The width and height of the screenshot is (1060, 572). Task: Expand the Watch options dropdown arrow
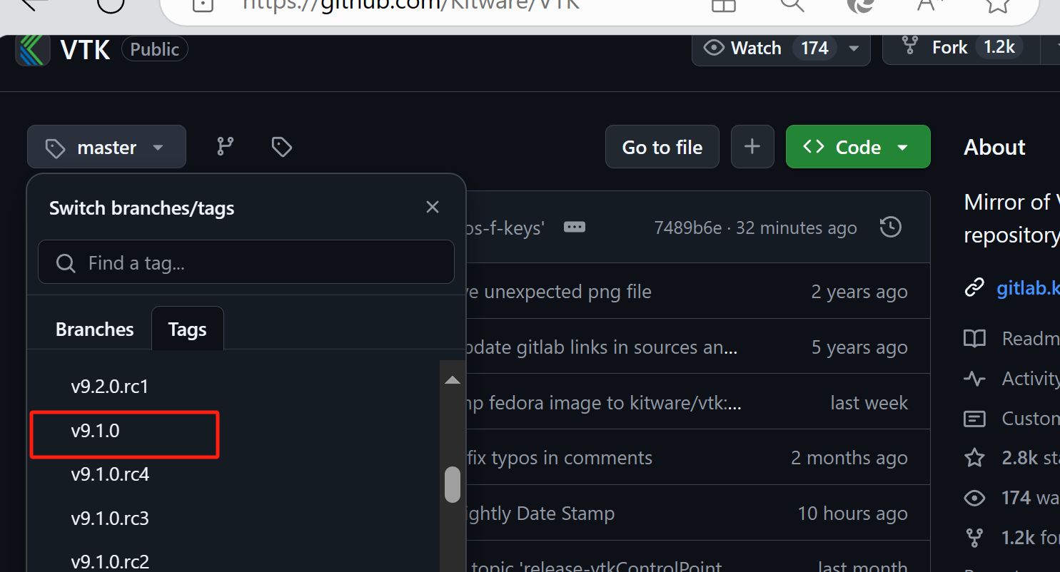pyautogui.click(x=854, y=48)
